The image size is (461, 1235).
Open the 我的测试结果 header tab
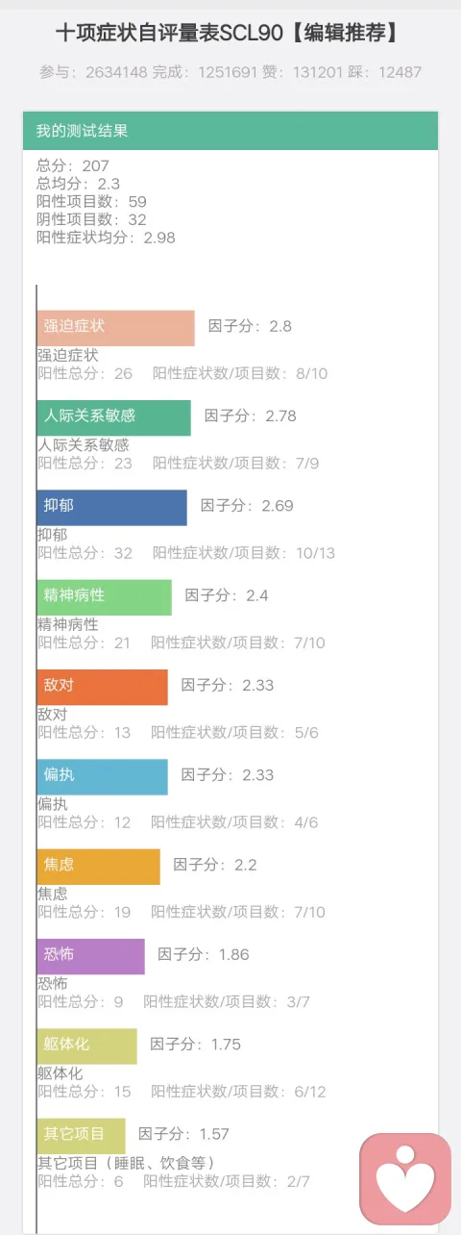point(230,131)
